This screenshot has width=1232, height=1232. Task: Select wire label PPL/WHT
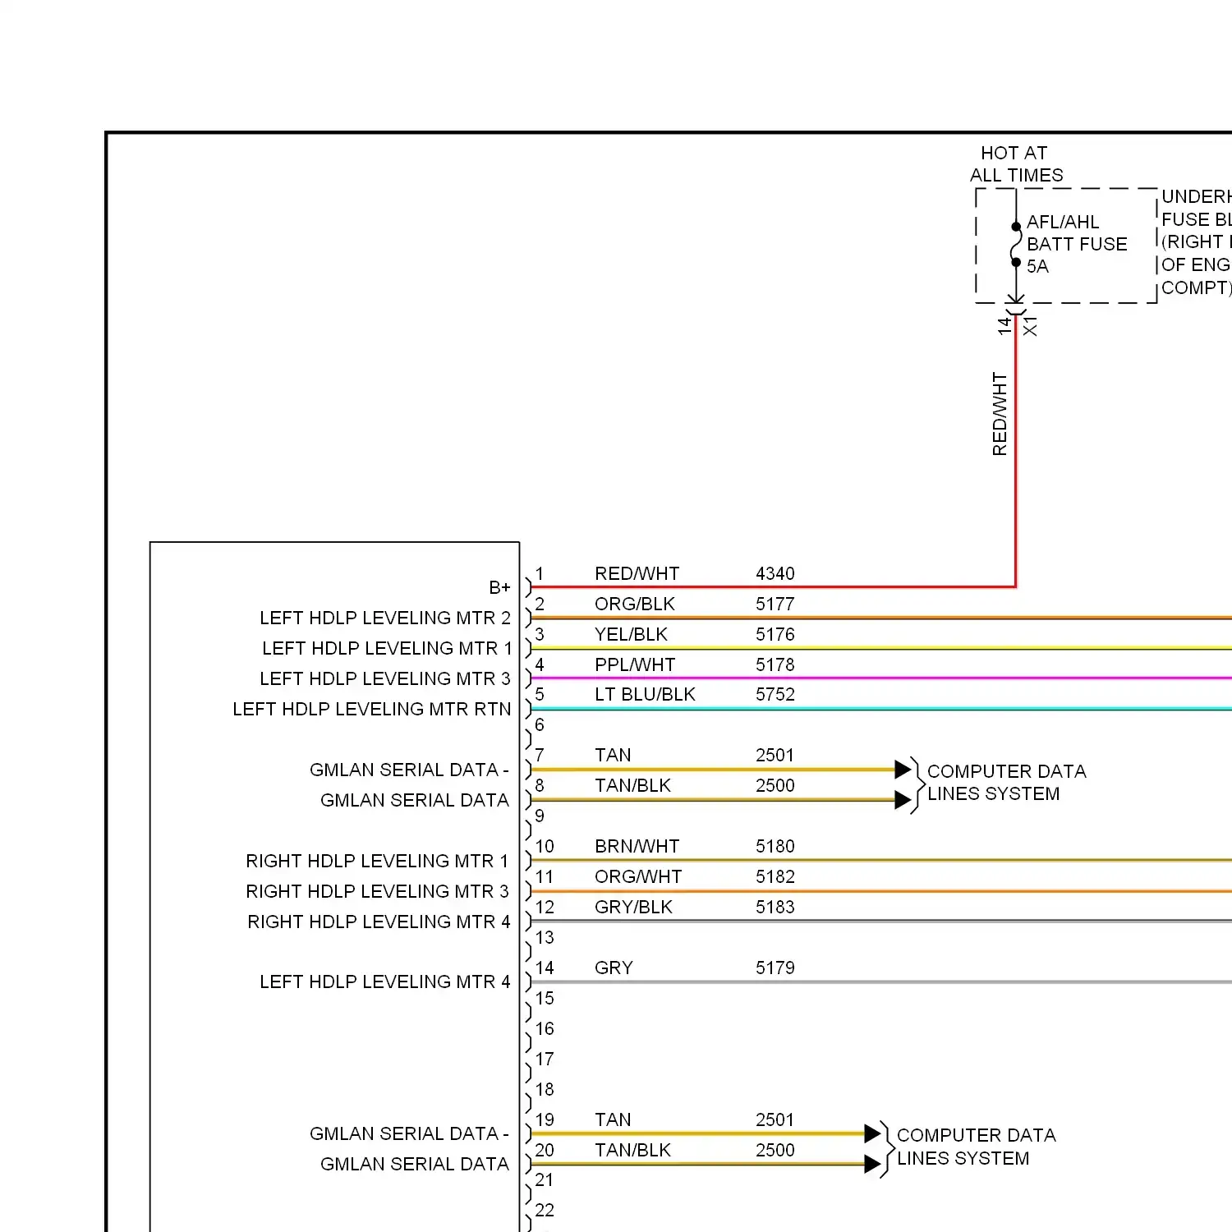[635, 664]
